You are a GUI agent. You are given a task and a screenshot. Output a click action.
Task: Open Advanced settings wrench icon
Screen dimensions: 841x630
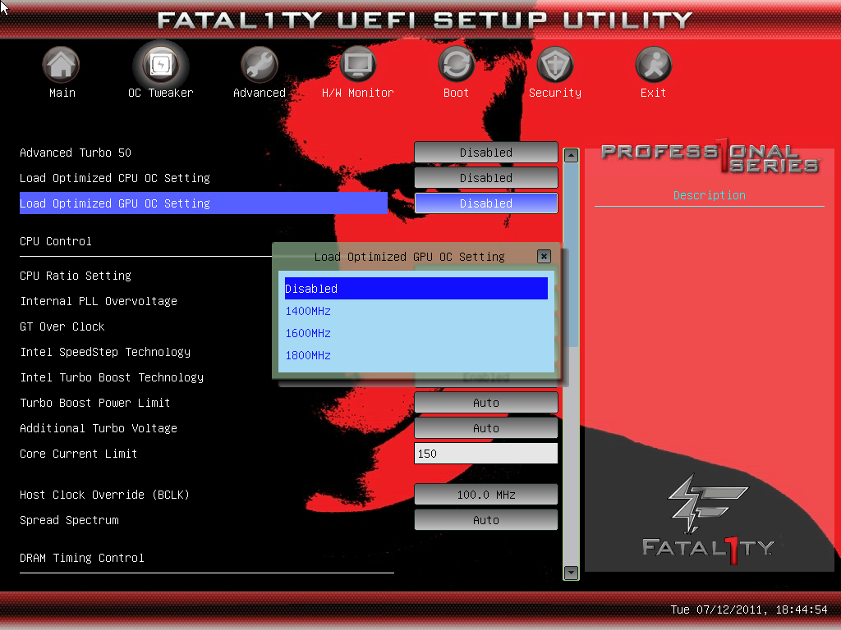click(259, 66)
